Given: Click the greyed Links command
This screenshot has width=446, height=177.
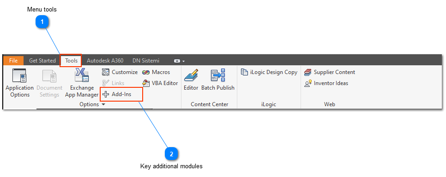Looking at the screenshot, I should (x=113, y=83).
